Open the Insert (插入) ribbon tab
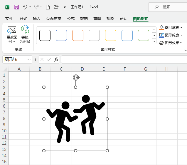187x165 pixels. [37, 19]
